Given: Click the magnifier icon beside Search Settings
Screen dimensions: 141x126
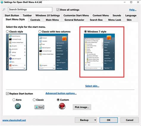Looking at the screenshot, I should point(4,10).
